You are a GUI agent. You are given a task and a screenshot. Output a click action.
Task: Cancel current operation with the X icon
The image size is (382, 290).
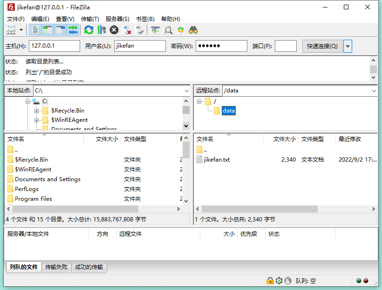[x=114, y=30]
